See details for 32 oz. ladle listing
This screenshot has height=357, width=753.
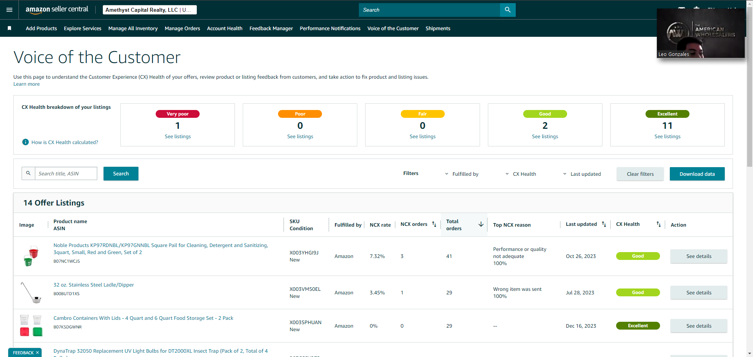[x=698, y=292]
